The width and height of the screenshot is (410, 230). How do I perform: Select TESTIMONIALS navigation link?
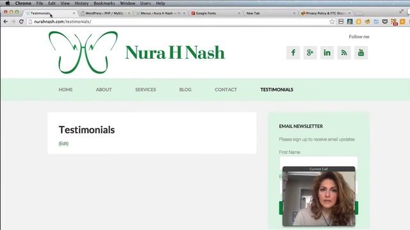tap(277, 89)
